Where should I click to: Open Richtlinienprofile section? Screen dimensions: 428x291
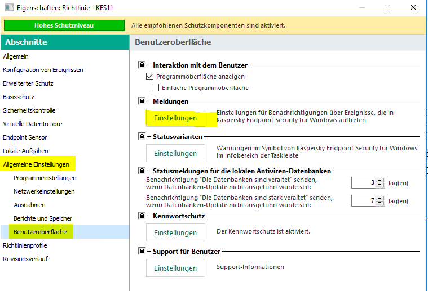pyautogui.click(x=25, y=245)
